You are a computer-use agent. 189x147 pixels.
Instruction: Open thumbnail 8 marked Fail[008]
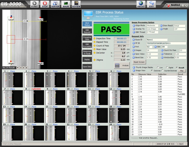[x=34, y=98]
